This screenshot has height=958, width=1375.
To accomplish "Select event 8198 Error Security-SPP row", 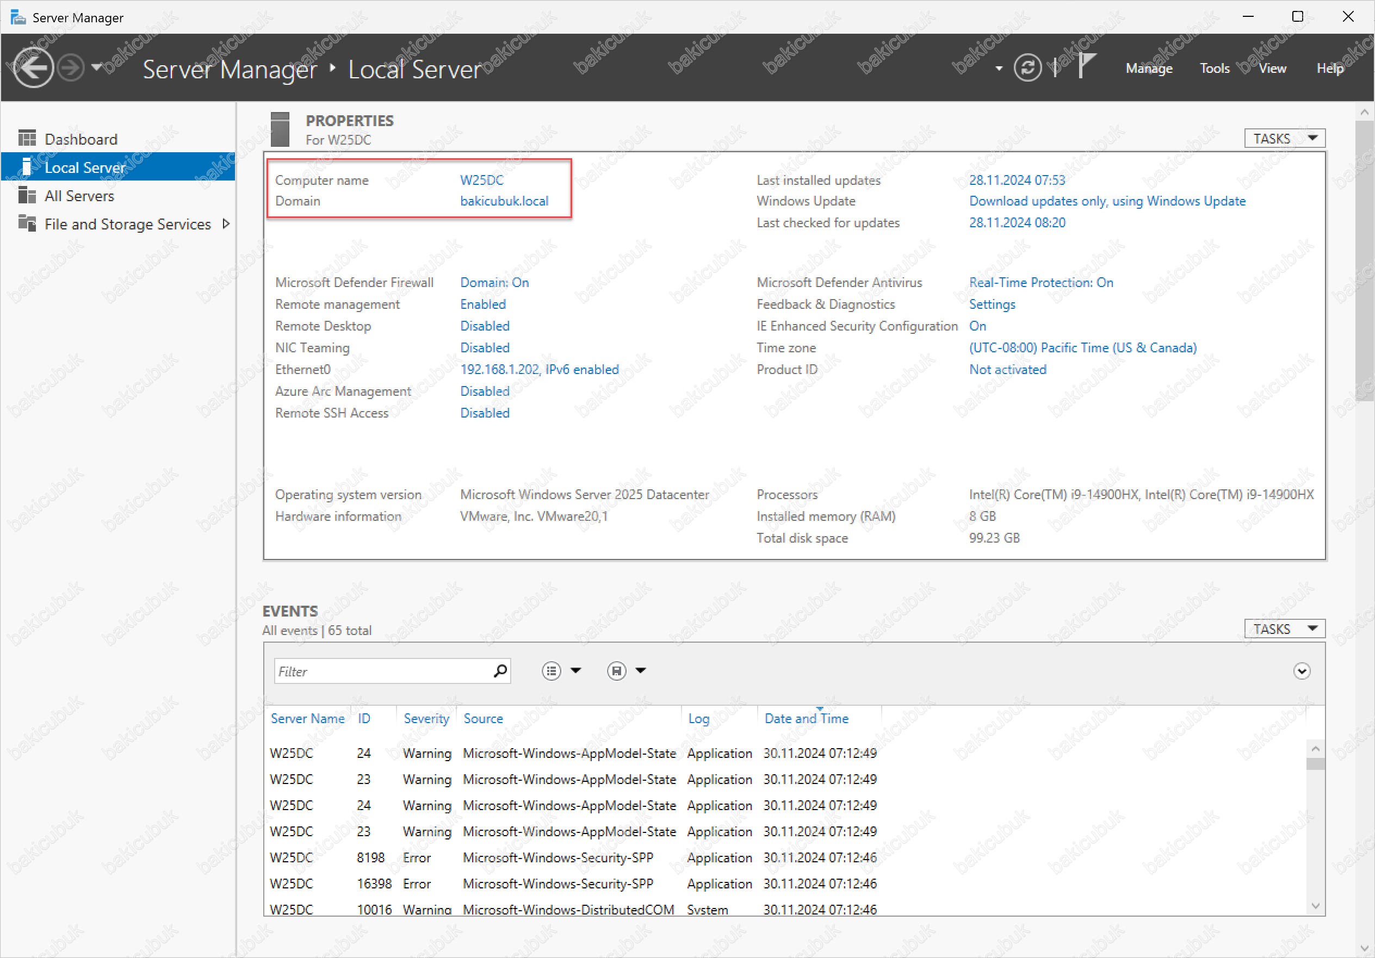I will pyautogui.click(x=784, y=857).
